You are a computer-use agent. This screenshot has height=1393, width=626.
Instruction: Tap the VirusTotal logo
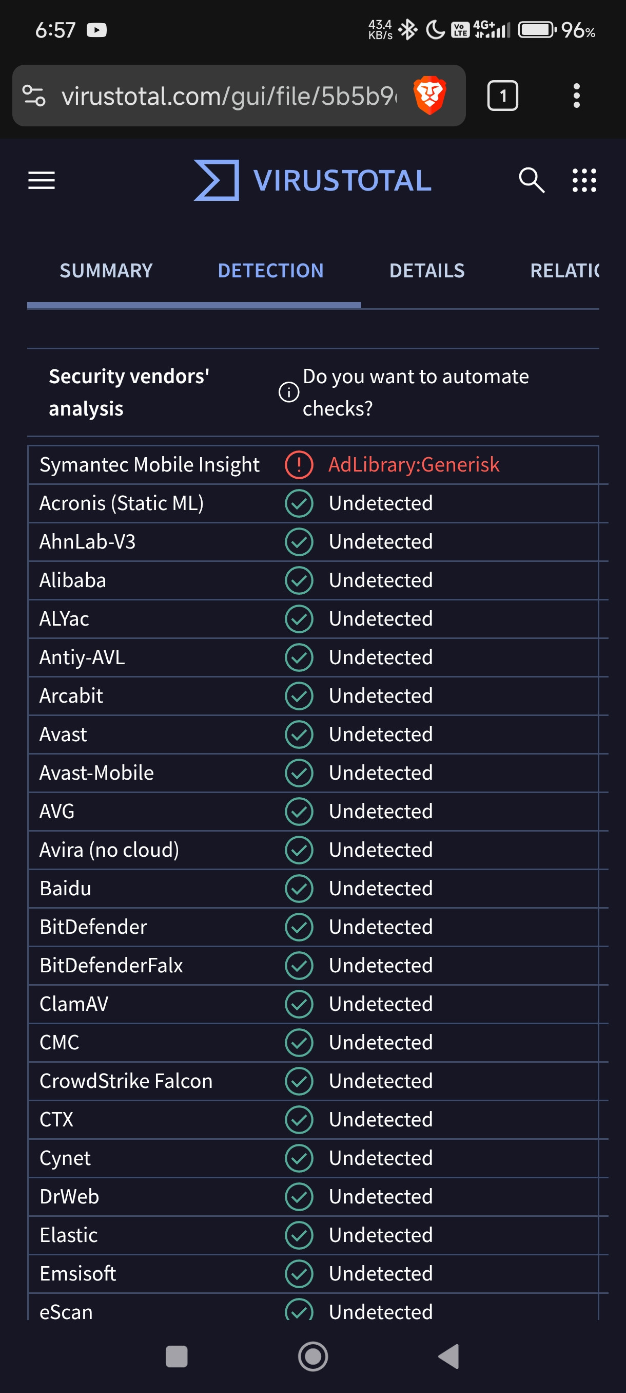(x=312, y=181)
